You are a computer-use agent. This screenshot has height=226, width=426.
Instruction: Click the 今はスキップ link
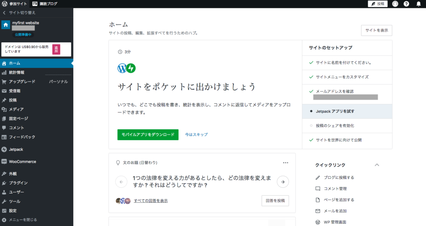[x=196, y=135]
